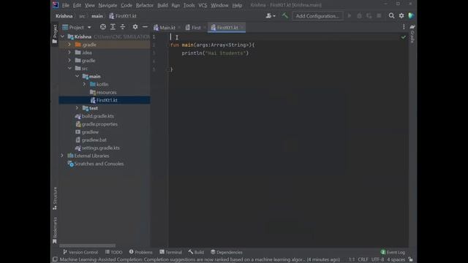Click the locate/select opened file icon
This screenshot has height=263, width=468.
103,27
